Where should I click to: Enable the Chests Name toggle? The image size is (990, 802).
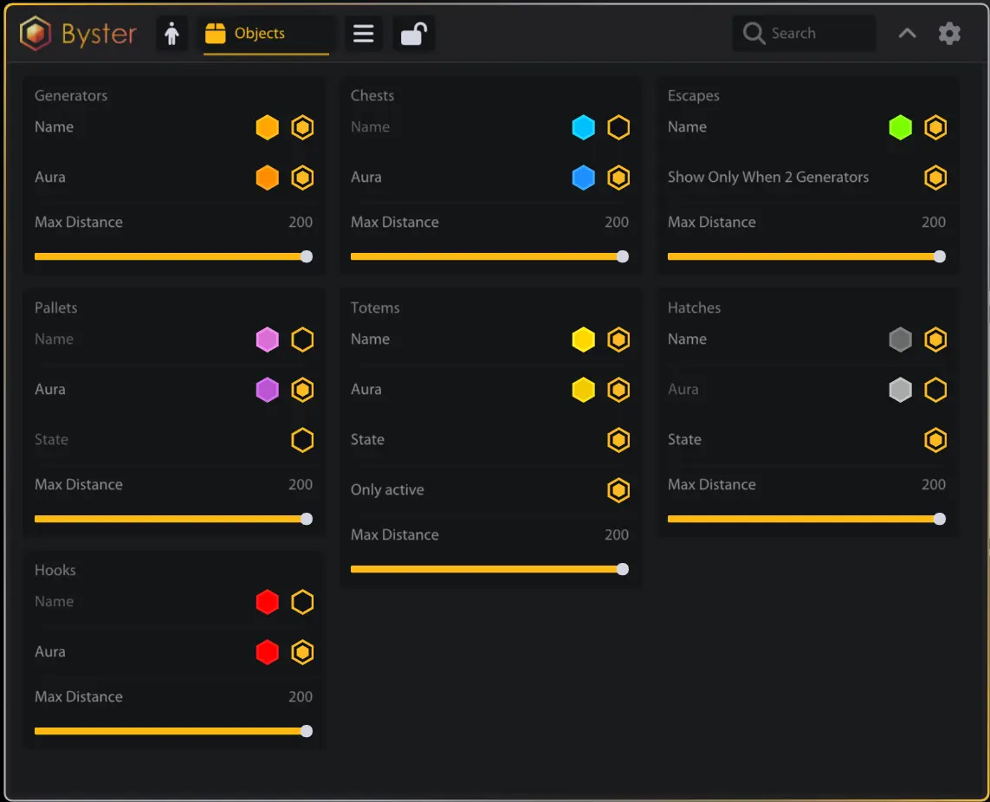click(618, 127)
